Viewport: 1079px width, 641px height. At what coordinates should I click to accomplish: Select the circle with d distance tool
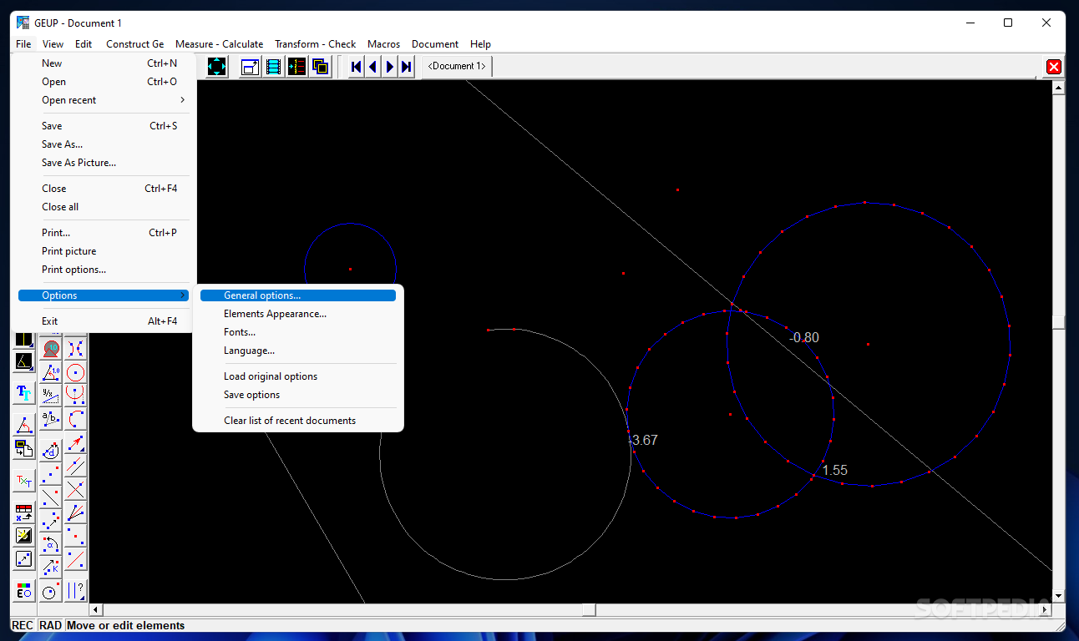pos(51,451)
